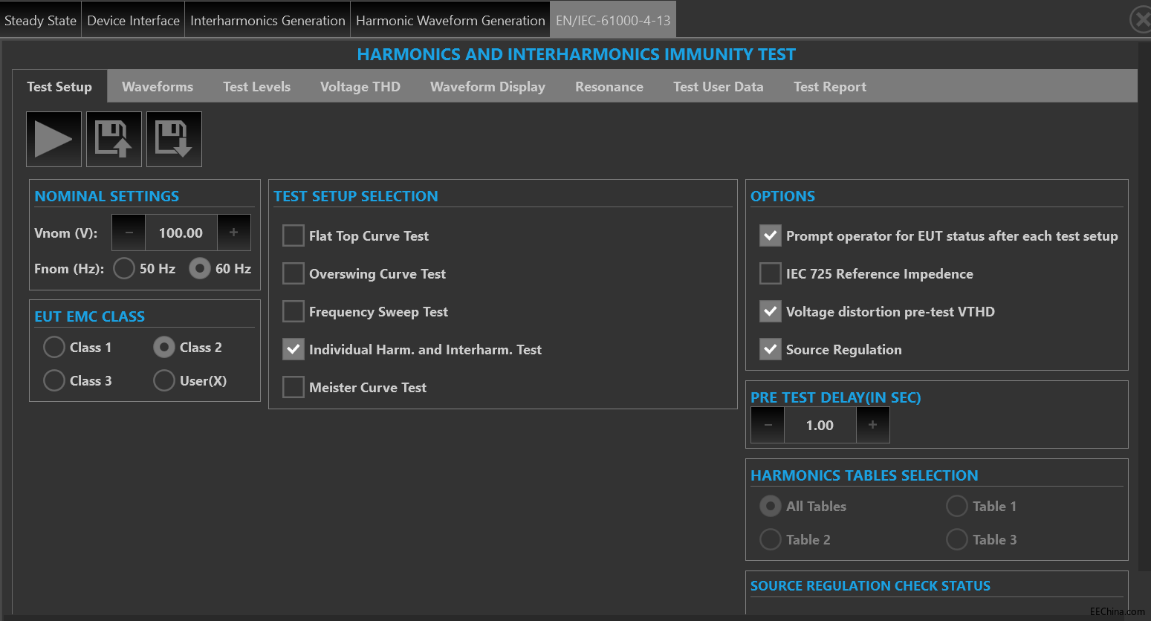1151x621 pixels.
Task: Enable Frequency Sweep Test
Action: click(294, 311)
